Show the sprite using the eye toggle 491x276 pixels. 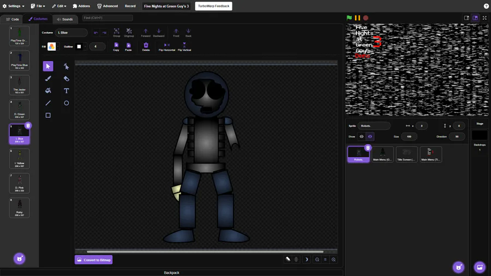[x=361, y=136]
